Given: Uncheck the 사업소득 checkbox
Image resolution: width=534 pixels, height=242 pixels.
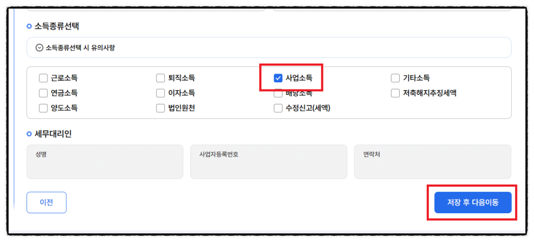Looking at the screenshot, I should tap(278, 78).
